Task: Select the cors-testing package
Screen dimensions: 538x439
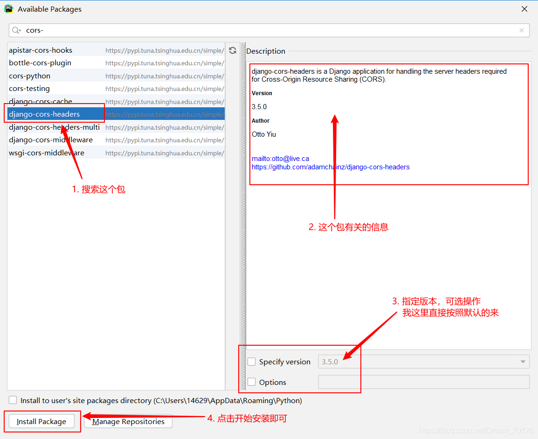Action: (116, 89)
